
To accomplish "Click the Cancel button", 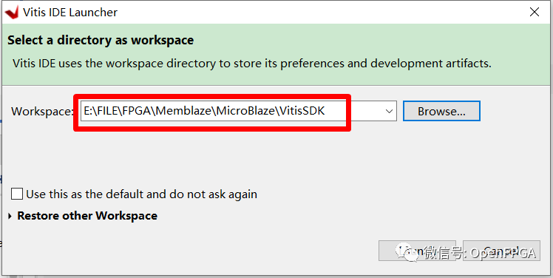I will point(501,251).
